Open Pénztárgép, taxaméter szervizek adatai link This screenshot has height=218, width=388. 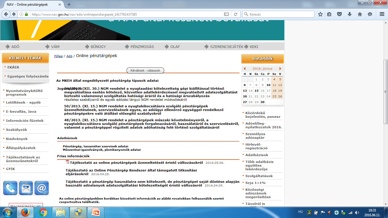coord(95,146)
